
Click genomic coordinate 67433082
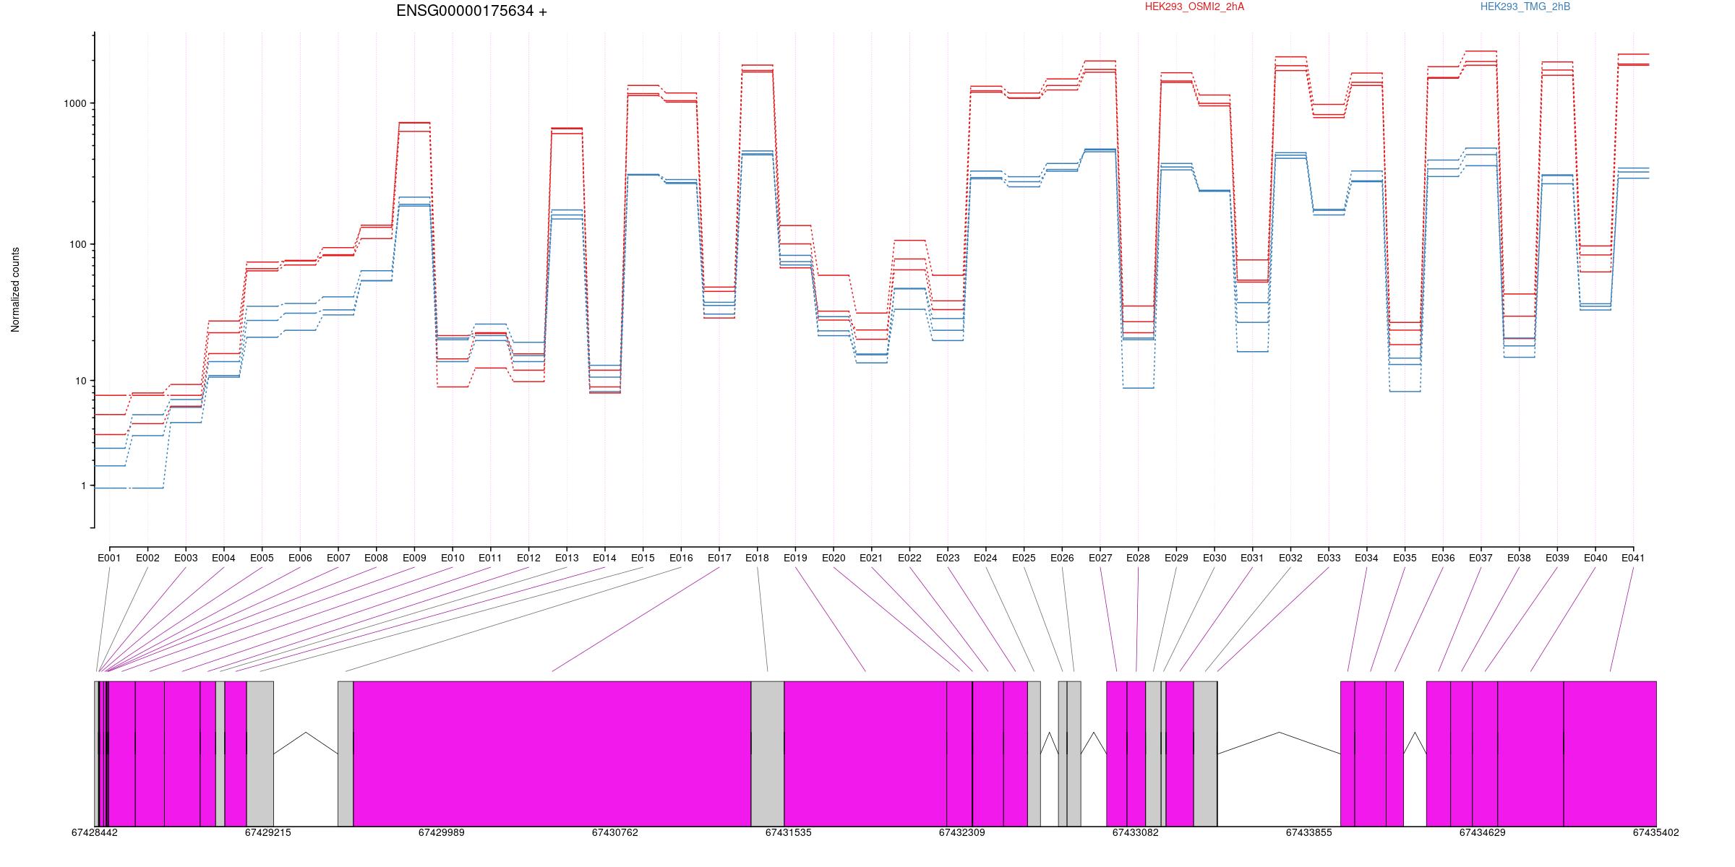(x=1136, y=832)
